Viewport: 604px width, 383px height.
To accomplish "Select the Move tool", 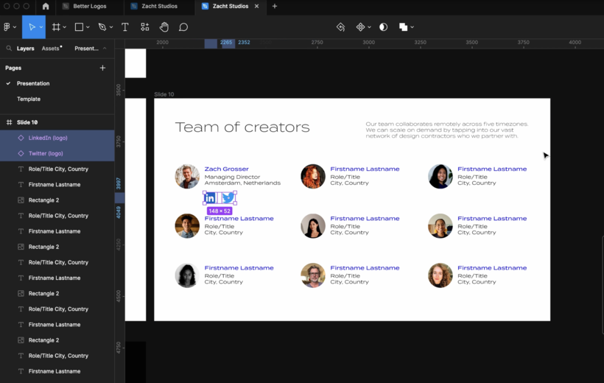I will [32, 27].
